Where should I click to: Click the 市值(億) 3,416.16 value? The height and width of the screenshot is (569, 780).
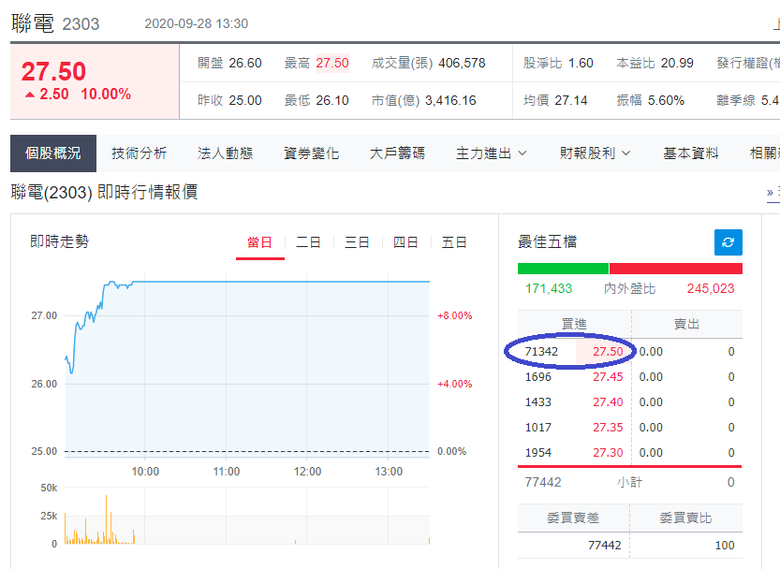click(x=450, y=100)
